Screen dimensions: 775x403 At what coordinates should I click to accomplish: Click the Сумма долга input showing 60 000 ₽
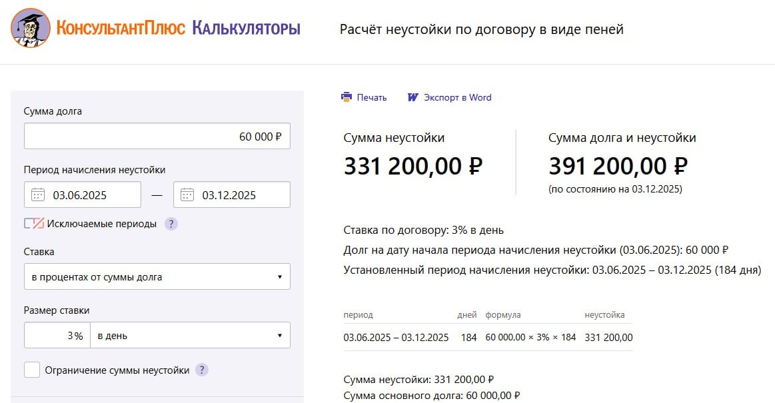(157, 135)
